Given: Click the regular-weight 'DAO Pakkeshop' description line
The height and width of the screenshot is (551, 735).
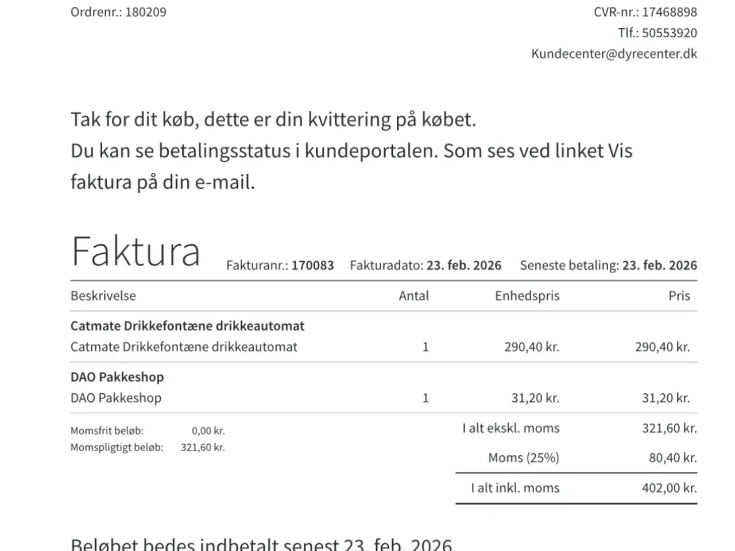Looking at the screenshot, I should [116, 398].
